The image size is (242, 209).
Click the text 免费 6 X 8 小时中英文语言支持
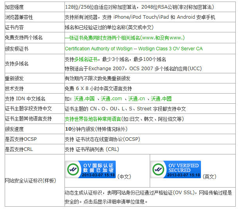tap(98, 89)
